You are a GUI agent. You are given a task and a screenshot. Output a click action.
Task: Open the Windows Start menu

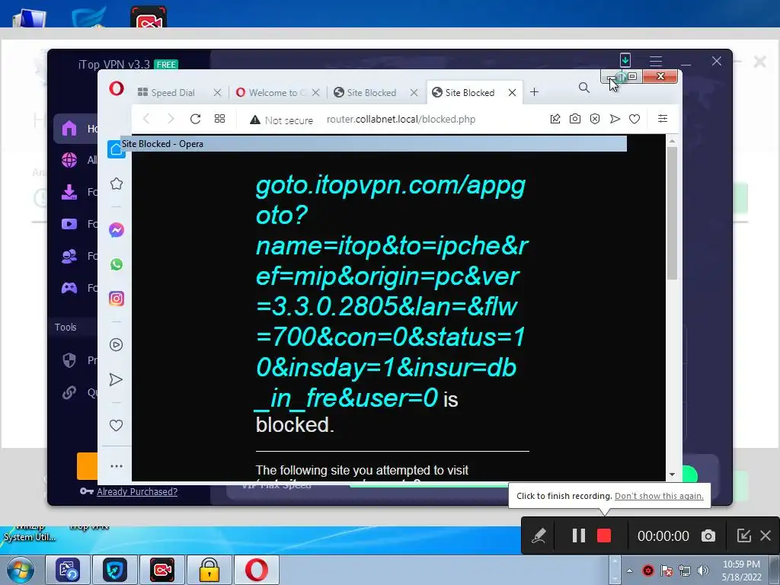21,570
